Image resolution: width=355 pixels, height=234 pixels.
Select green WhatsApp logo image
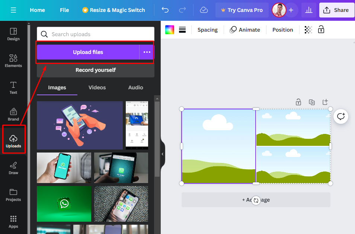(64, 204)
